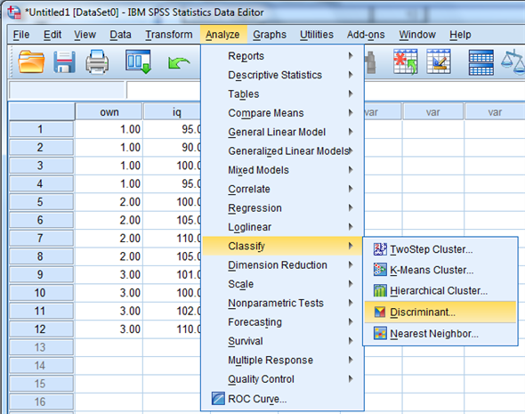Click the TwoStep Cluster icon
Screen dimensions: 525x414
point(380,249)
